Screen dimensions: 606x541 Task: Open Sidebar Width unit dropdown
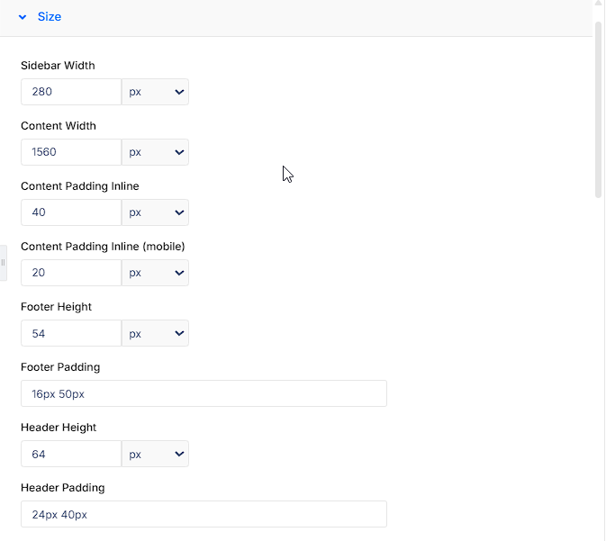tap(155, 92)
